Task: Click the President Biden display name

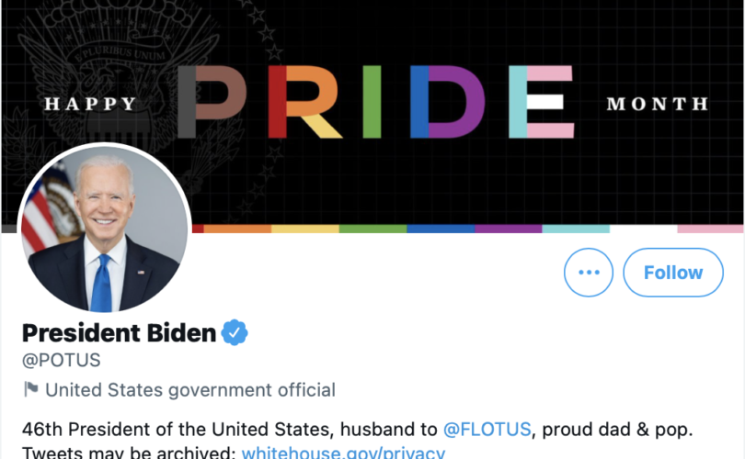Action: 119,331
